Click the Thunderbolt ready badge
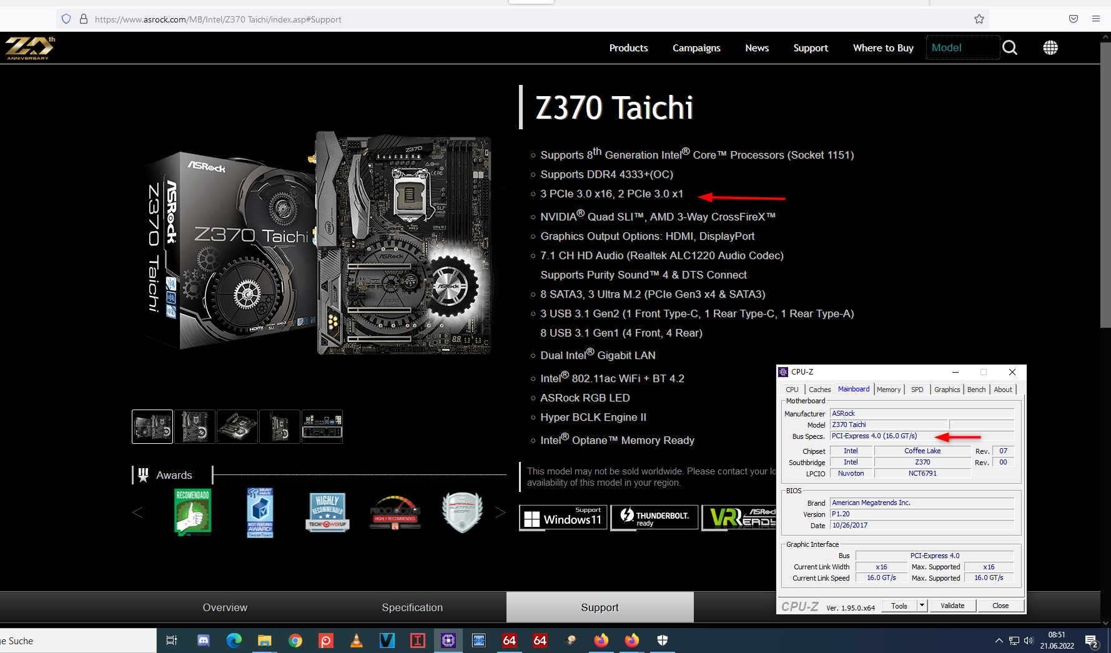 654,518
